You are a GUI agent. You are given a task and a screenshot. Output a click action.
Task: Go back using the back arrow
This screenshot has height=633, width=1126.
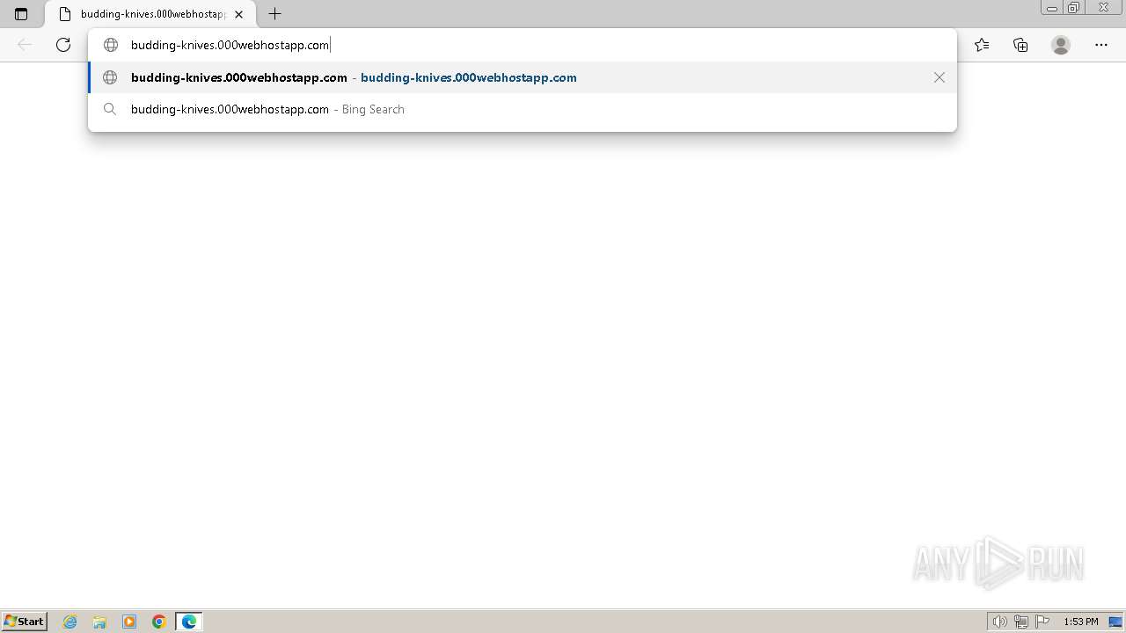click(x=25, y=45)
